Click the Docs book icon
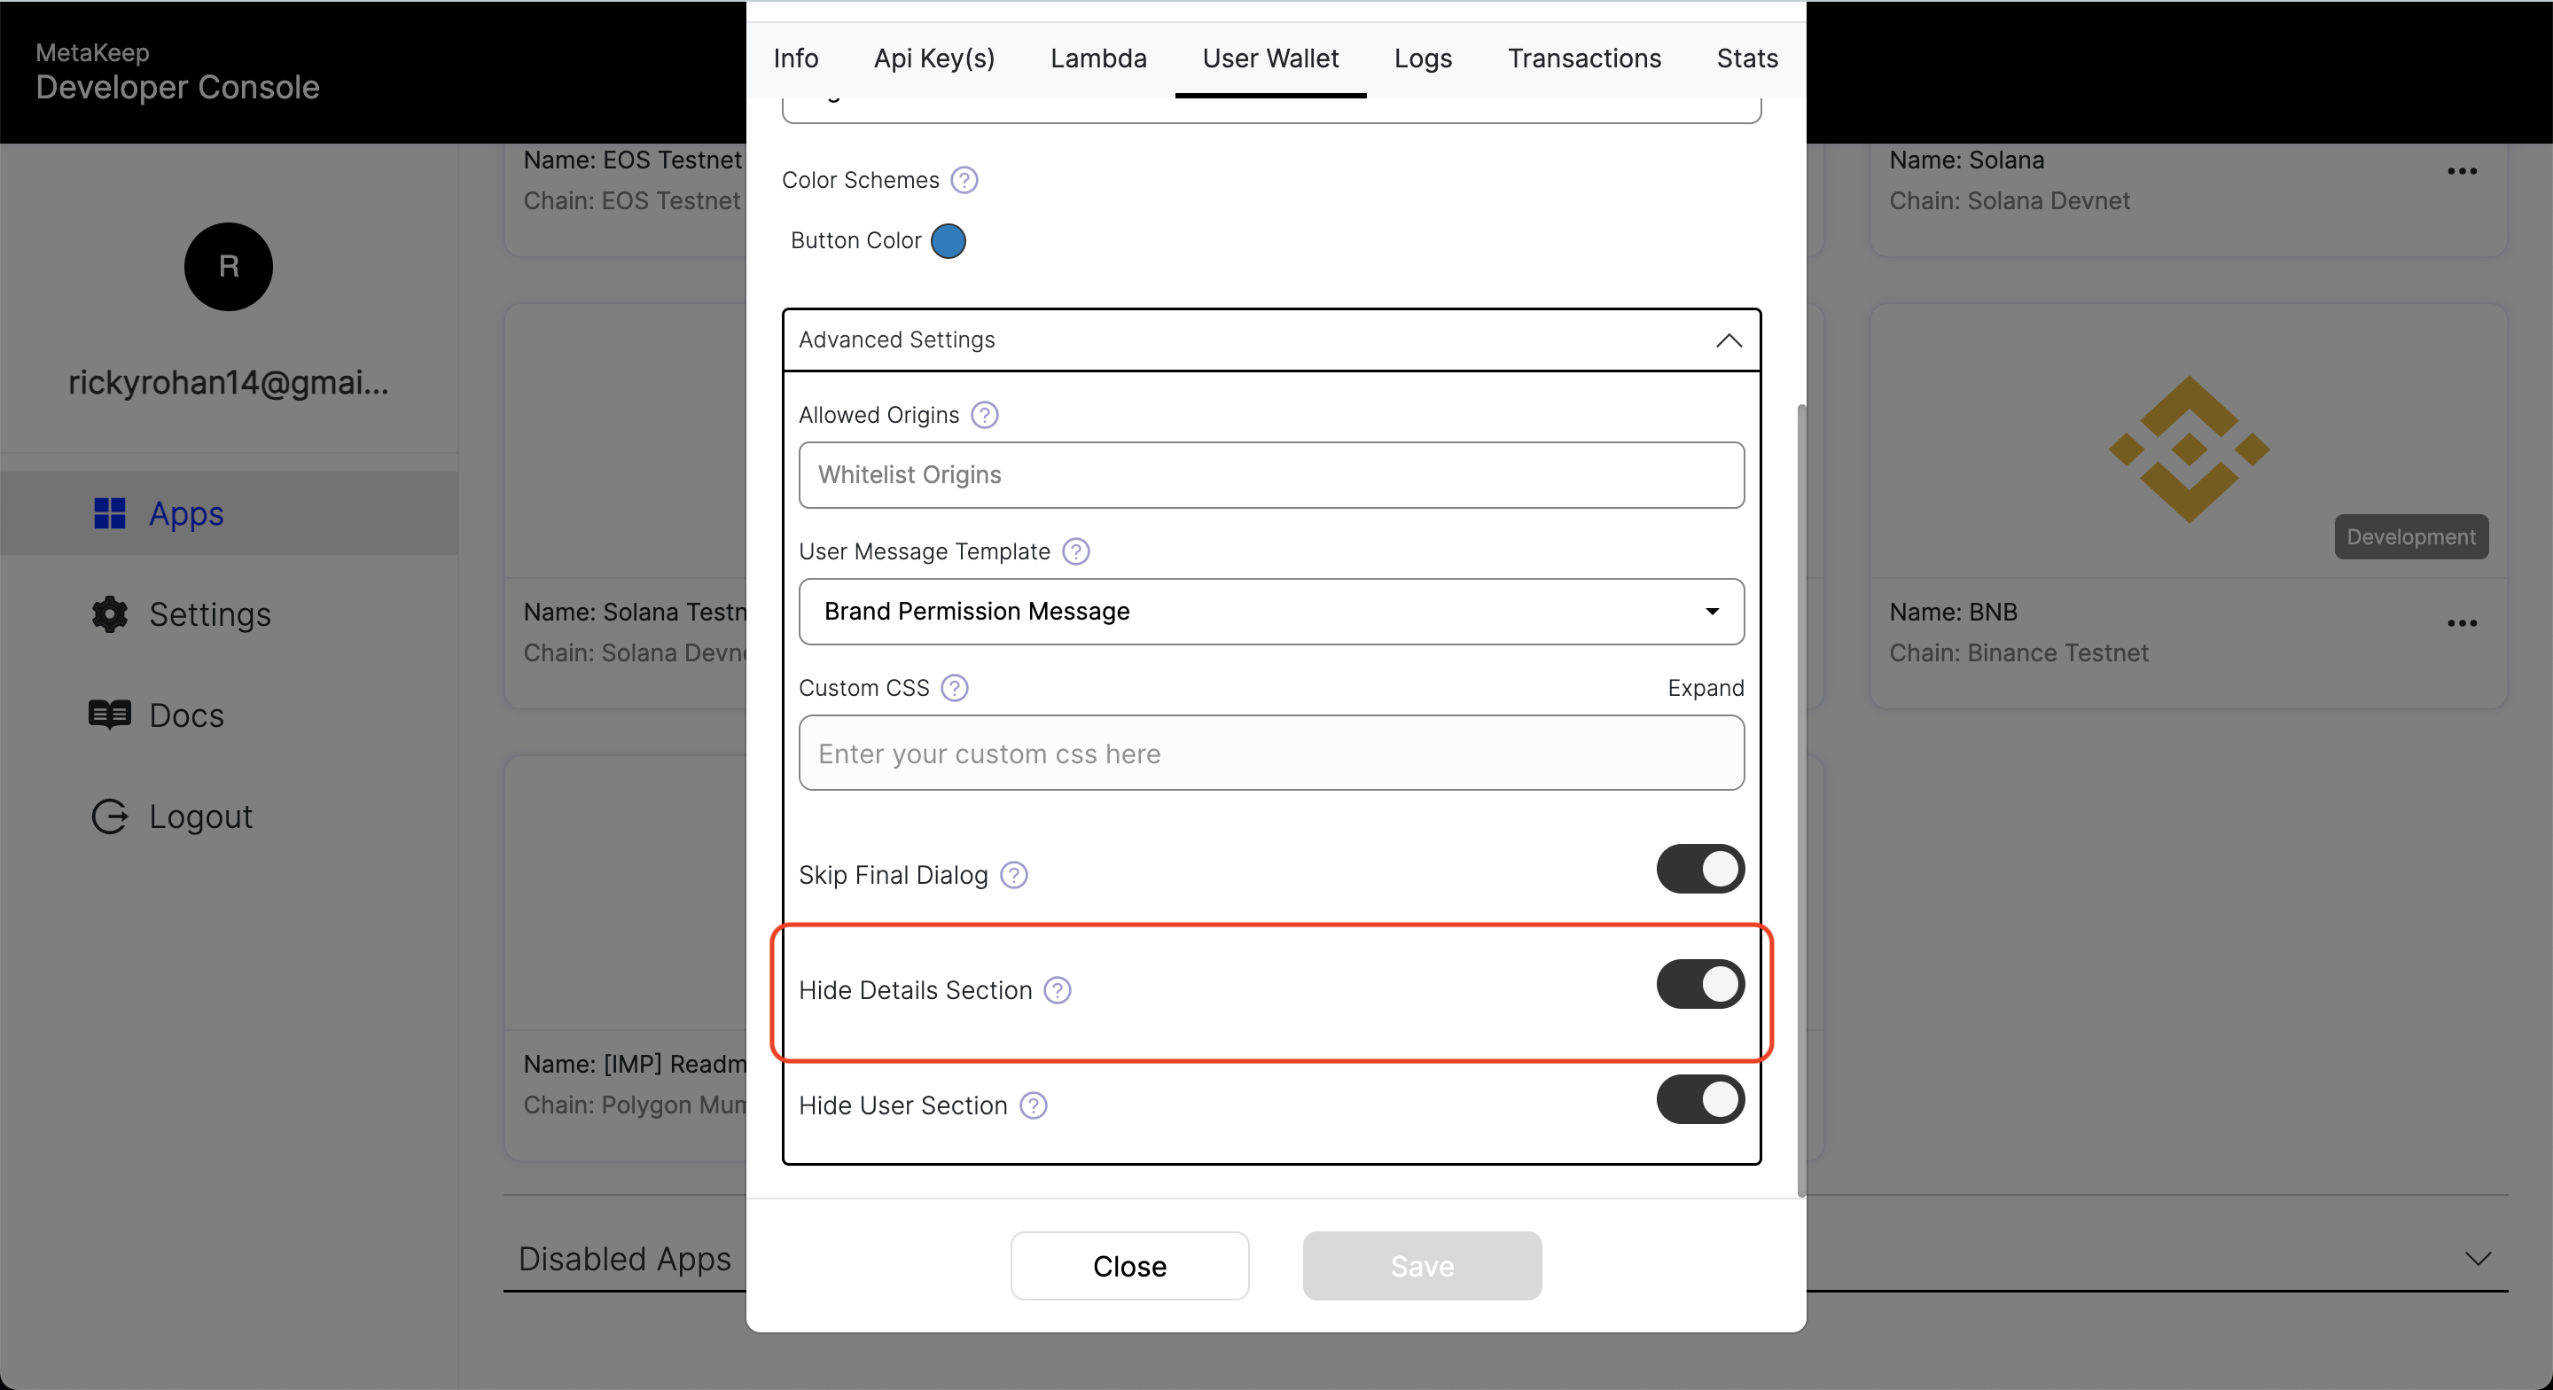Image resolution: width=2553 pixels, height=1390 pixels. point(111,714)
